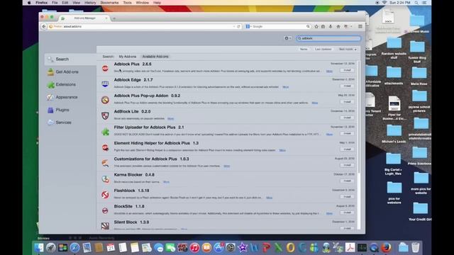Select the pics for webstore desktop folder
Screen dimensions: 454x255
coord(394,193)
